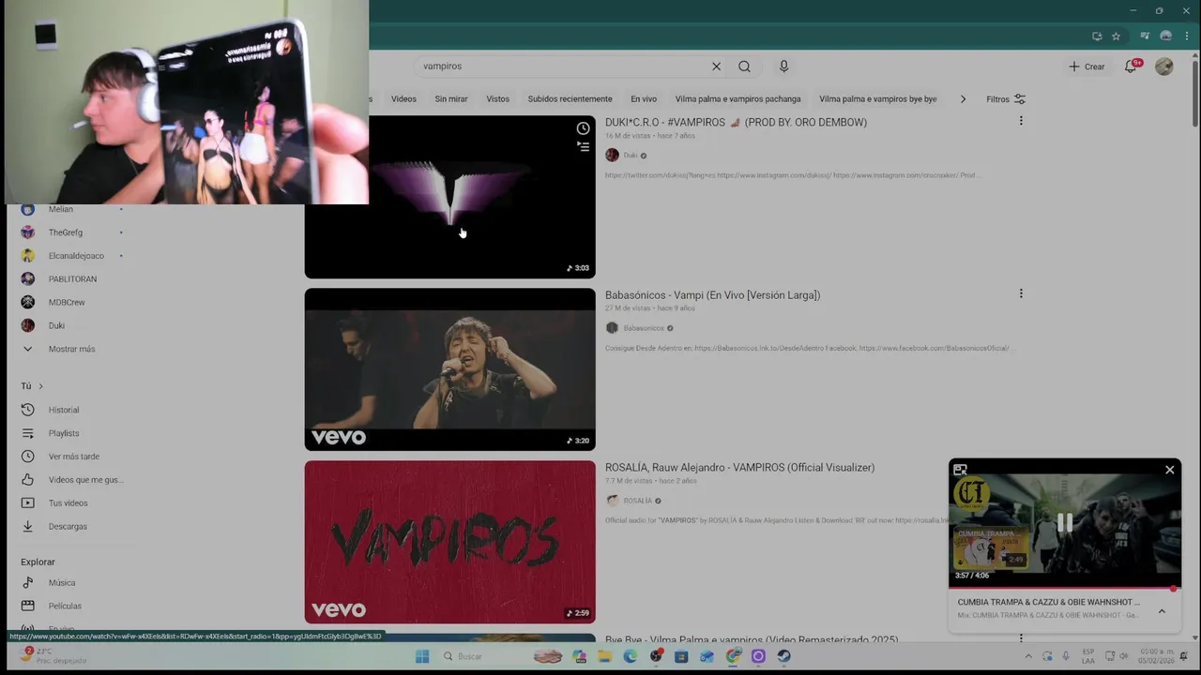Open more options for Babasónicos Vampi result
The height and width of the screenshot is (675, 1201).
click(x=1021, y=293)
